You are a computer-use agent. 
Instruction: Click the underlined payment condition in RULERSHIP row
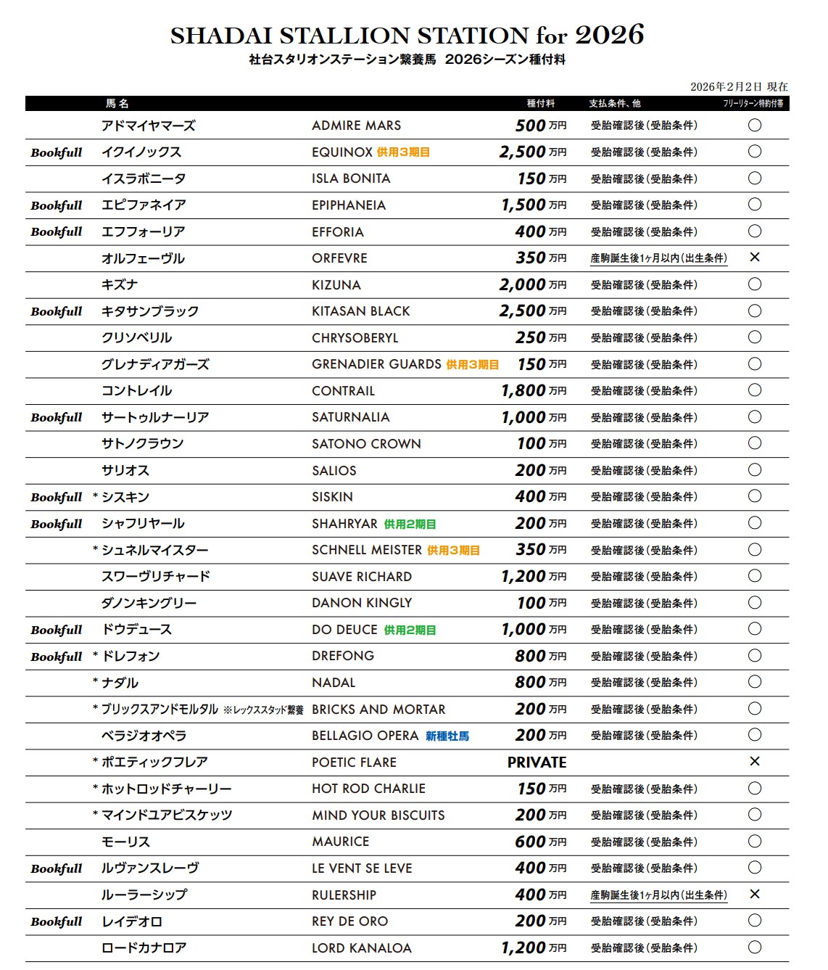[658, 895]
